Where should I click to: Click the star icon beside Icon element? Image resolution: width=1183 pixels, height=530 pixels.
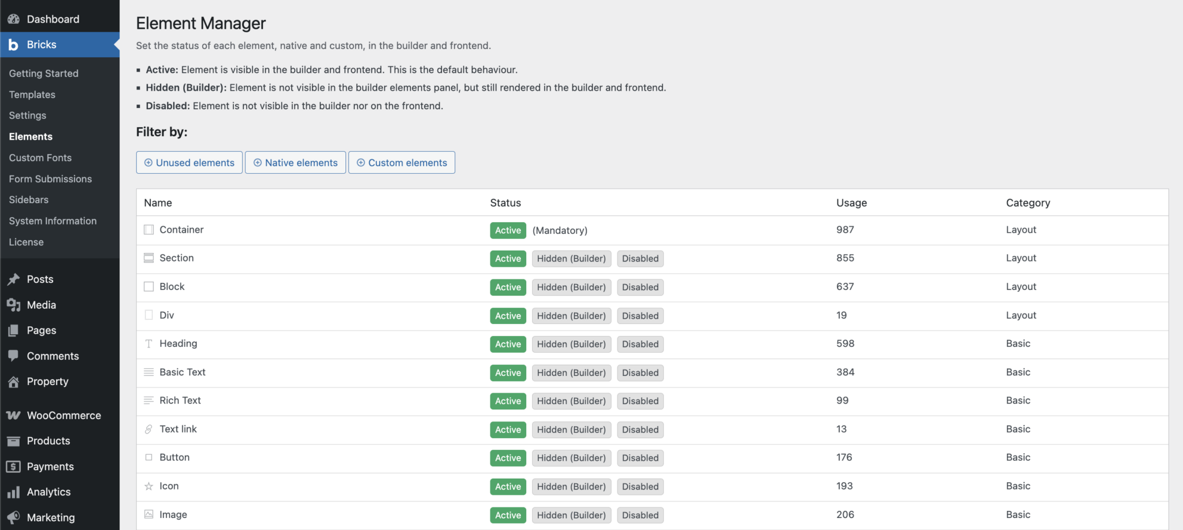(x=148, y=486)
